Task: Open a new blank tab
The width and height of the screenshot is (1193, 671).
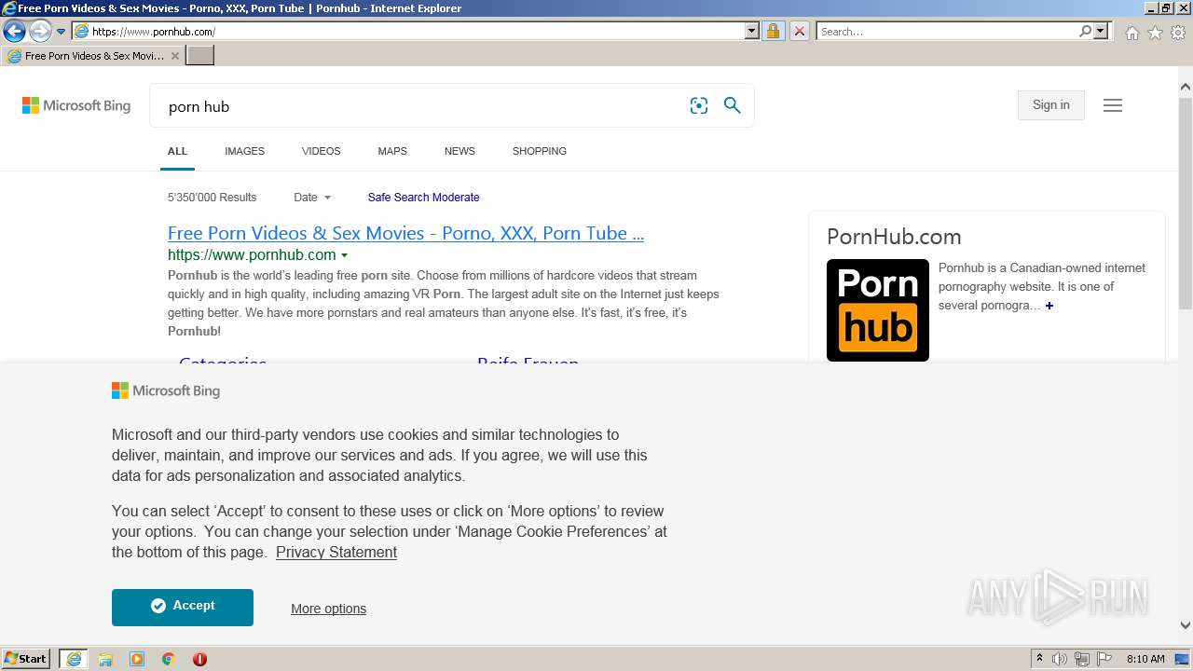Action: point(200,56)
